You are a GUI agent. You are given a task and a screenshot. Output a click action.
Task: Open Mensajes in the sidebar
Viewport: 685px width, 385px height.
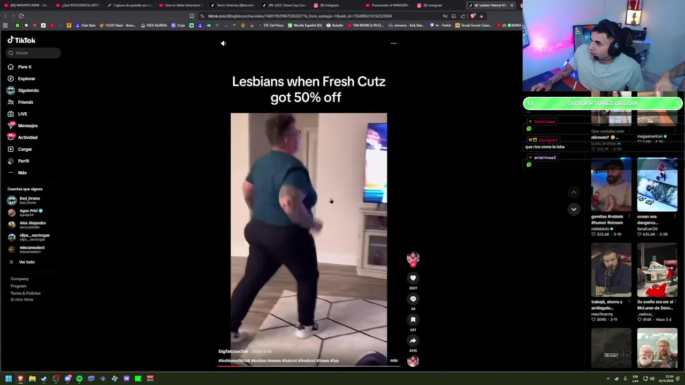(x=22, y=126)
